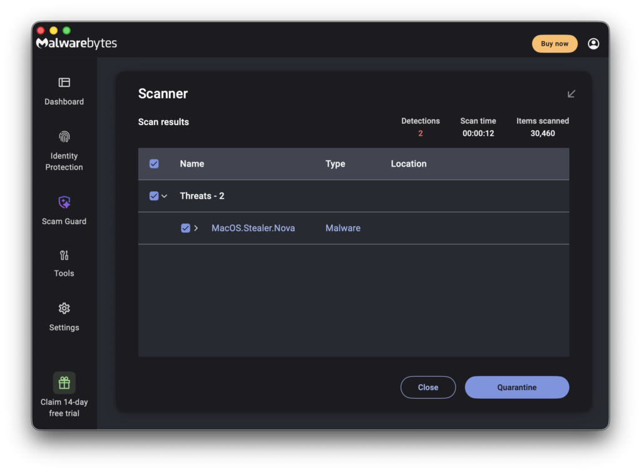641x472 pixels.
Task: Open the account profile icon
Action: coord(593,44)
